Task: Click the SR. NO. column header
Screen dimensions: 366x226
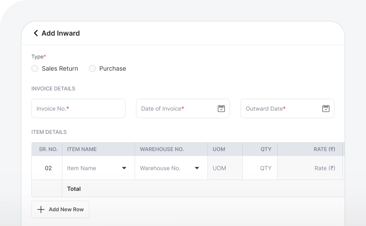Action: 48,149
